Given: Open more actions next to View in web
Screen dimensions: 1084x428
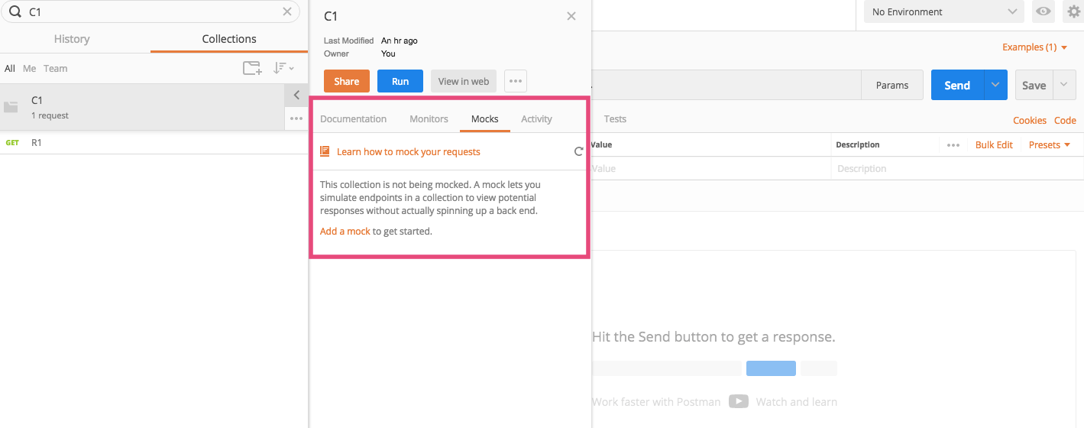Looking at the screenshot, I should pyautogui.click(x=516, y=81).
